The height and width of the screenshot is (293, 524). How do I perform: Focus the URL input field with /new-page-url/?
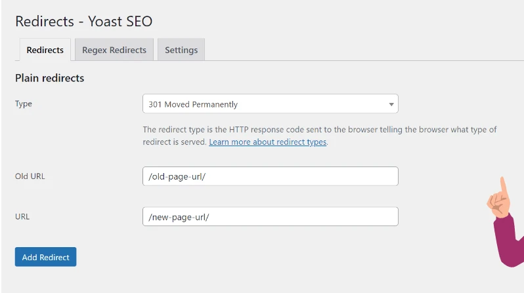(271, 216)
